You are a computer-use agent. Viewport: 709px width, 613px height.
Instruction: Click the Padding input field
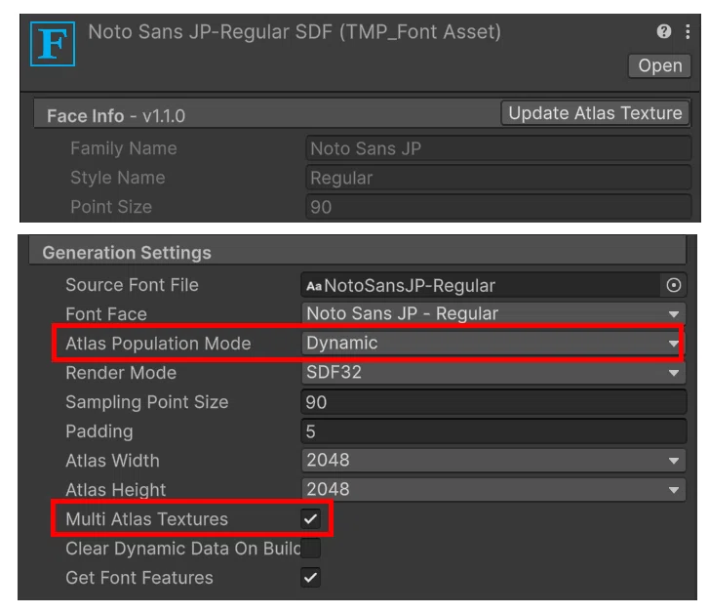[493, 431]
